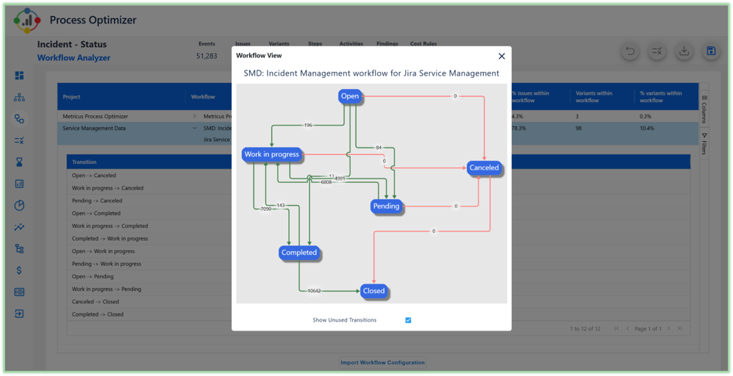The width and height of the screenshot is (733, 376).
Task: Click the Service Management Data project cell
Action: pyautogui.click(x=94, y=128)
